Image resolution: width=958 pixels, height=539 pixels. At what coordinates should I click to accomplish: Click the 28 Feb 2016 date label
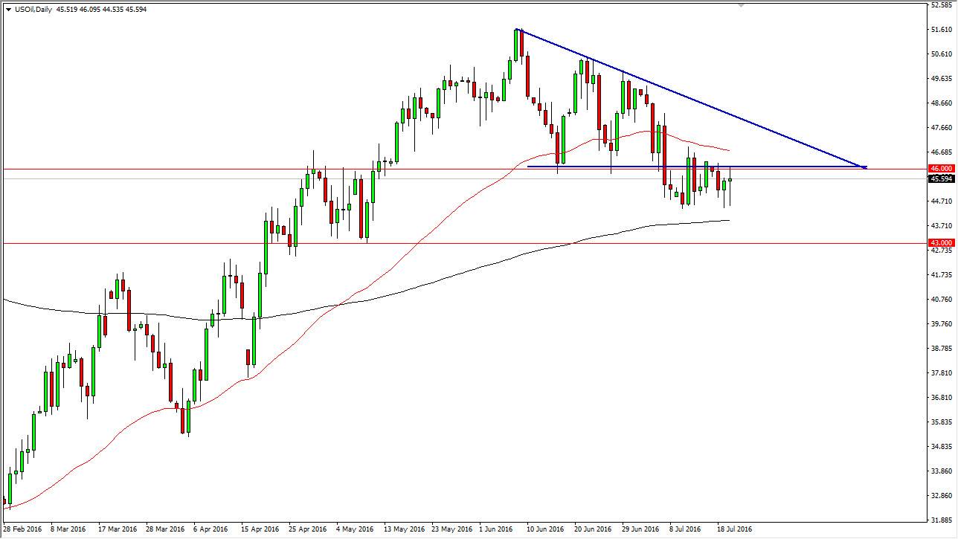click(21, 529)
